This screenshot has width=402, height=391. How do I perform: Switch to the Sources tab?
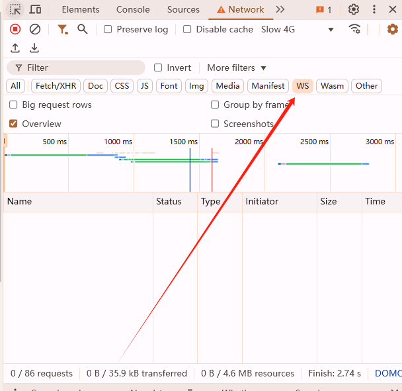[183, 10]
